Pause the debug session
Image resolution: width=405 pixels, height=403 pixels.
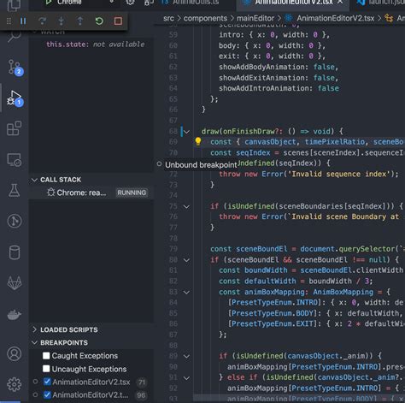[23, 21]
